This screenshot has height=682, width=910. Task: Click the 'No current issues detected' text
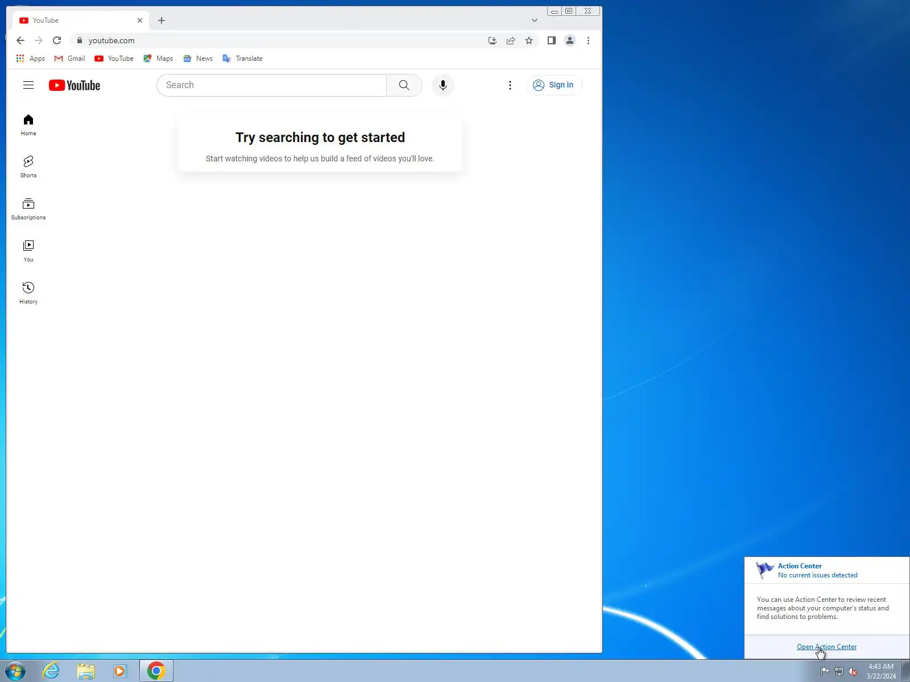click(x=818, y=575)
